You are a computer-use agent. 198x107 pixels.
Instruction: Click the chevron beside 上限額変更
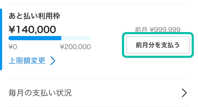coord(53,61)
